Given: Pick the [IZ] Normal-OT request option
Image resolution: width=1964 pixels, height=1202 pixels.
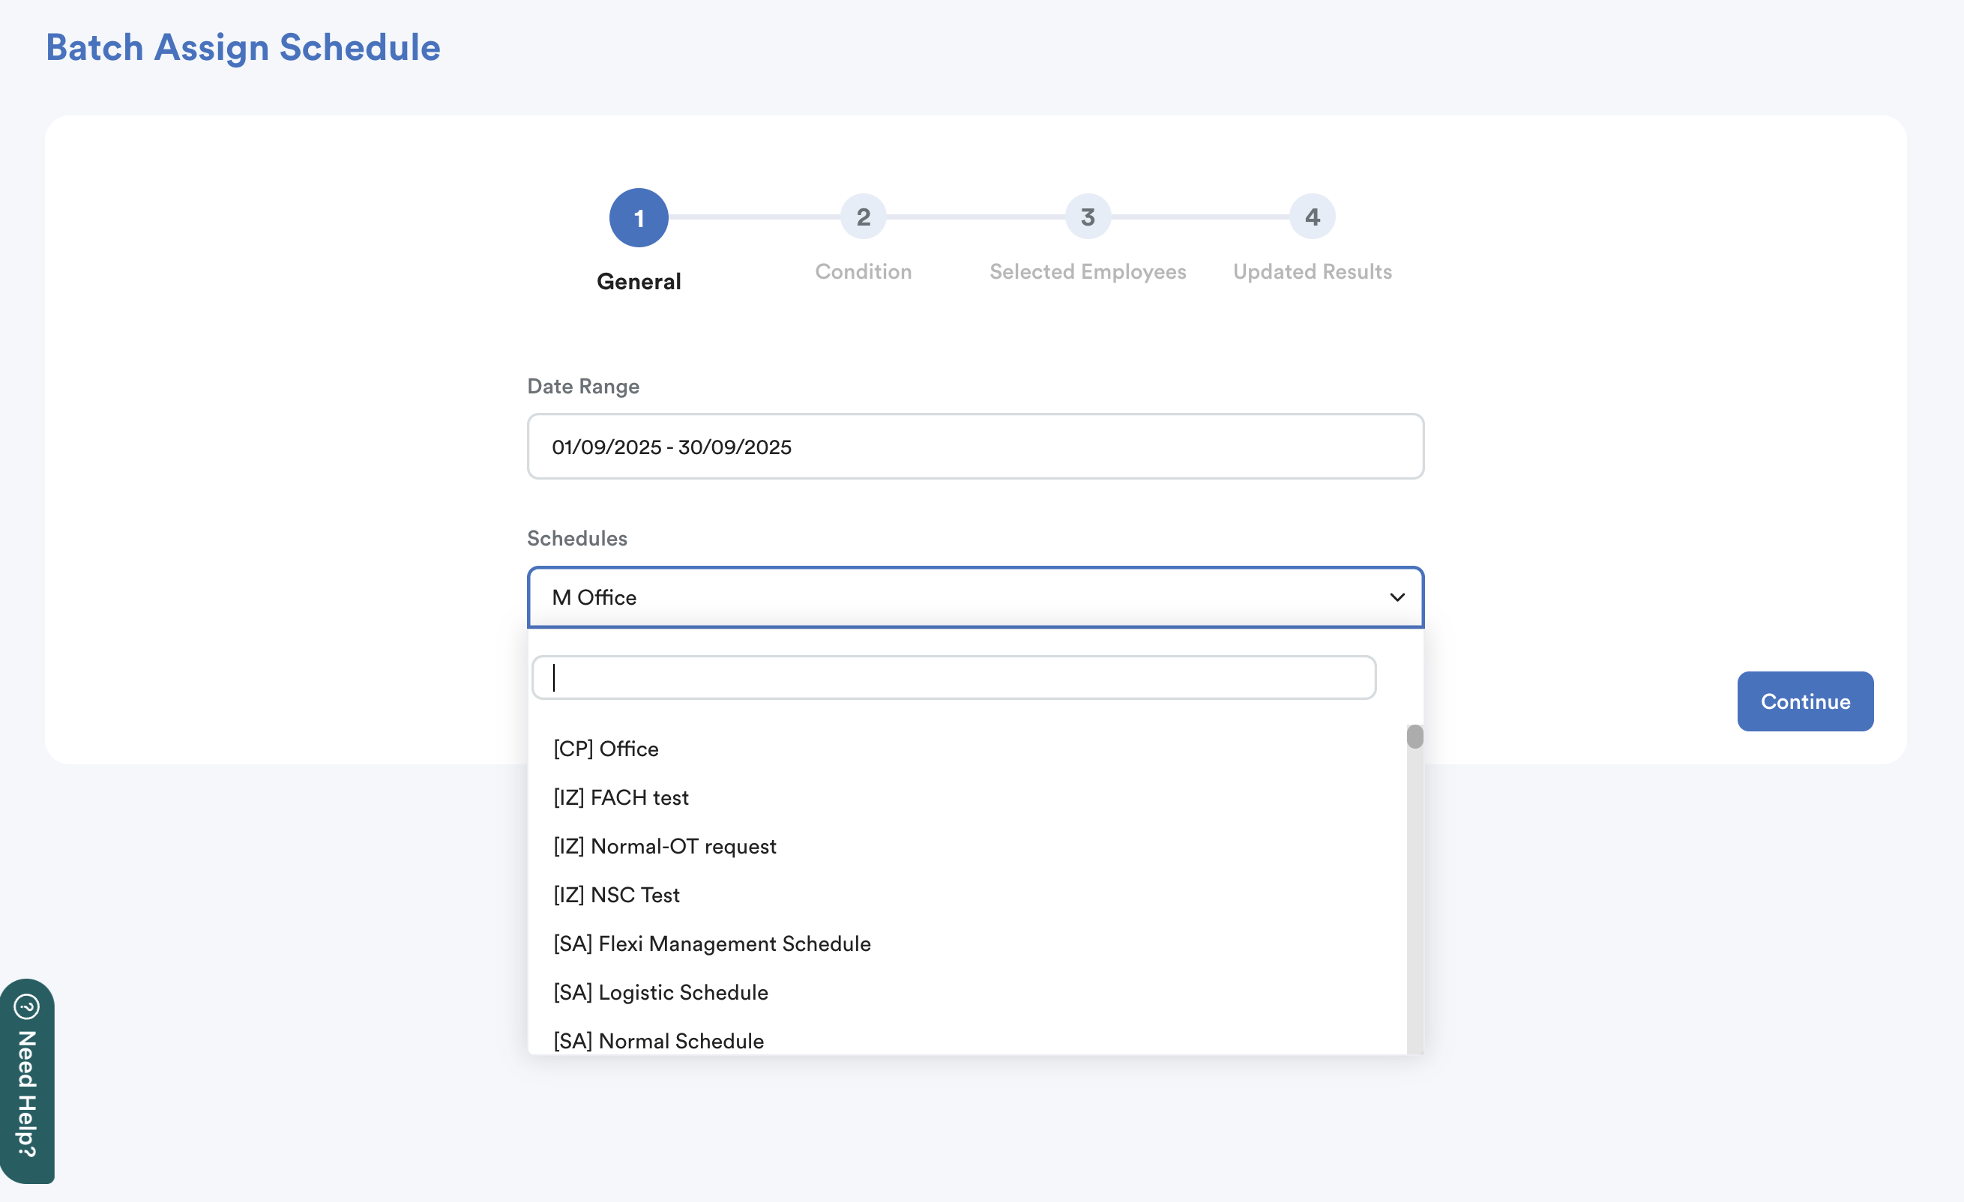Looking at the screenshot, I should point(665,846).
